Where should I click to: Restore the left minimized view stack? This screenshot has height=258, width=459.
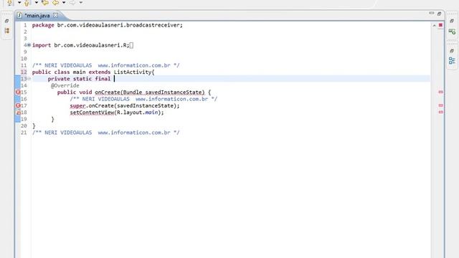click(x=6, y=21)
